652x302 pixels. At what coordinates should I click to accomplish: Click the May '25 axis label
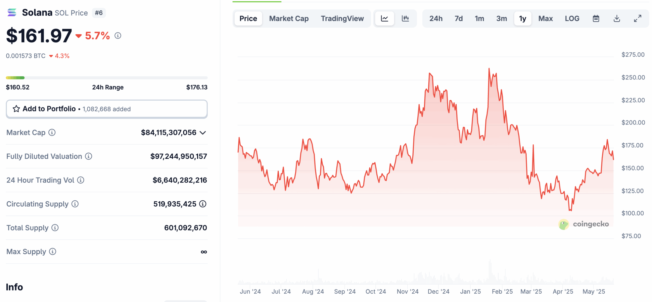click(594, 292)
